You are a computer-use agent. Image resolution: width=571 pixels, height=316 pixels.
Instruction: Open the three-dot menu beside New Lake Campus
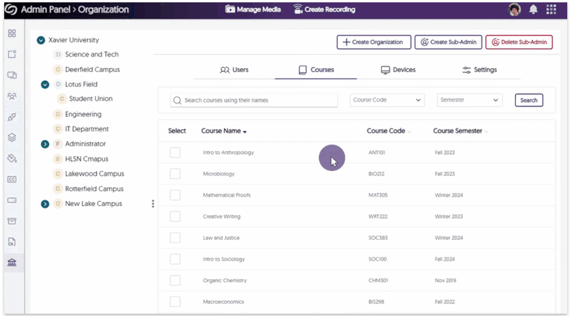[x=153, y=204]
